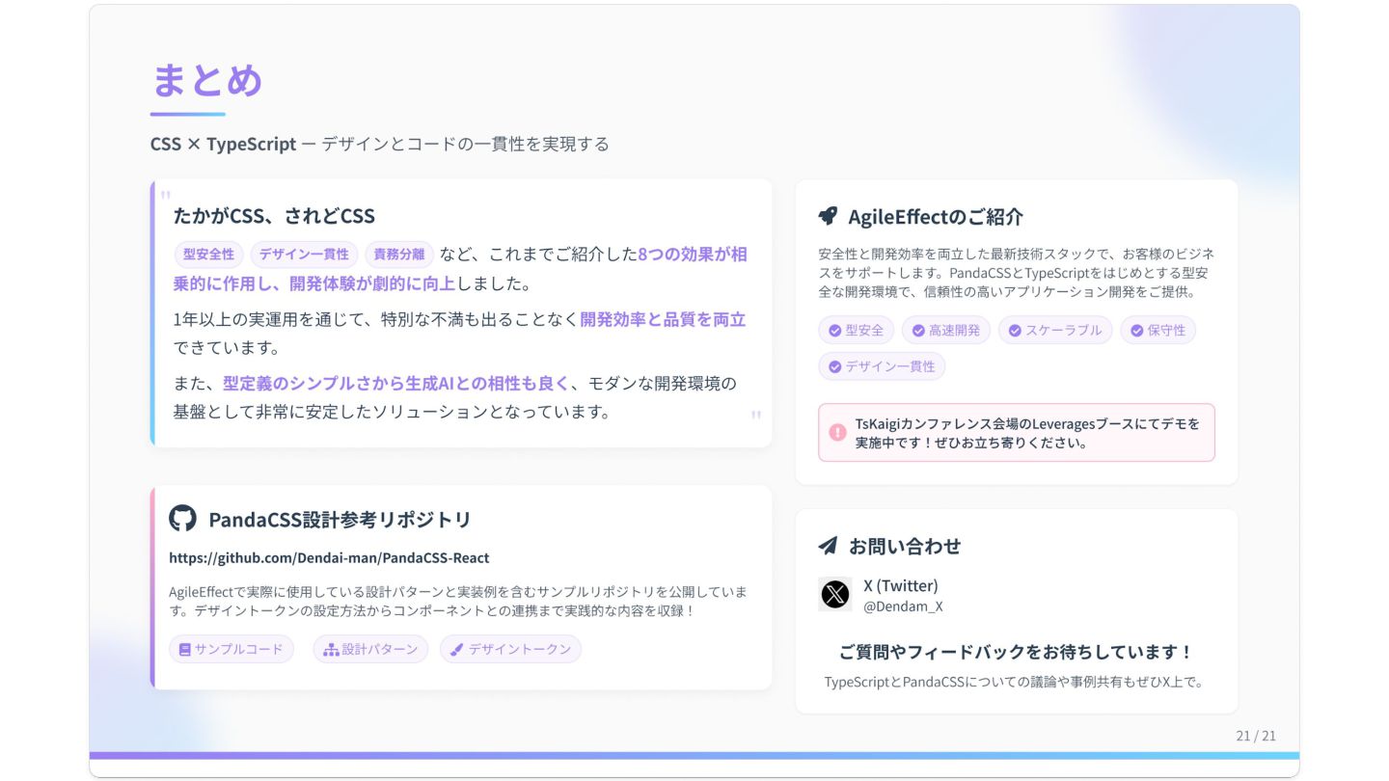Click the お問い合わせ heading
Screen dimensions: 1389x781
905,546
